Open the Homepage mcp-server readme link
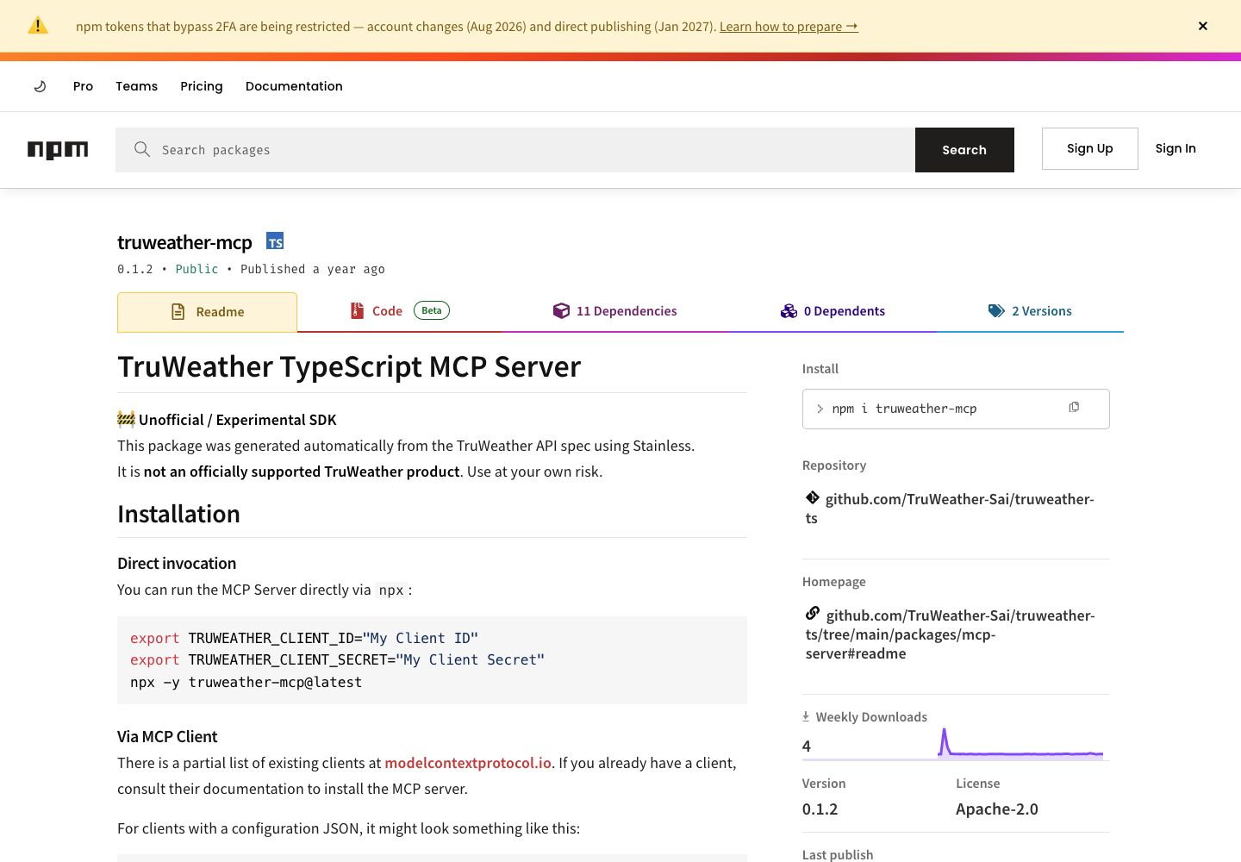This screenshot has height=862, width=1241. click(x=951, y=634)
